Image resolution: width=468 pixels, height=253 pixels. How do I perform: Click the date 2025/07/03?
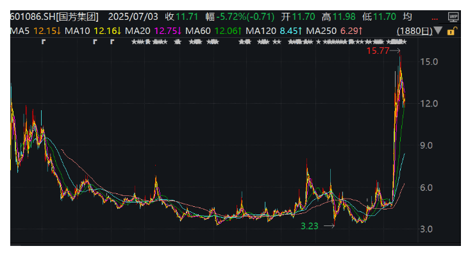133,17
